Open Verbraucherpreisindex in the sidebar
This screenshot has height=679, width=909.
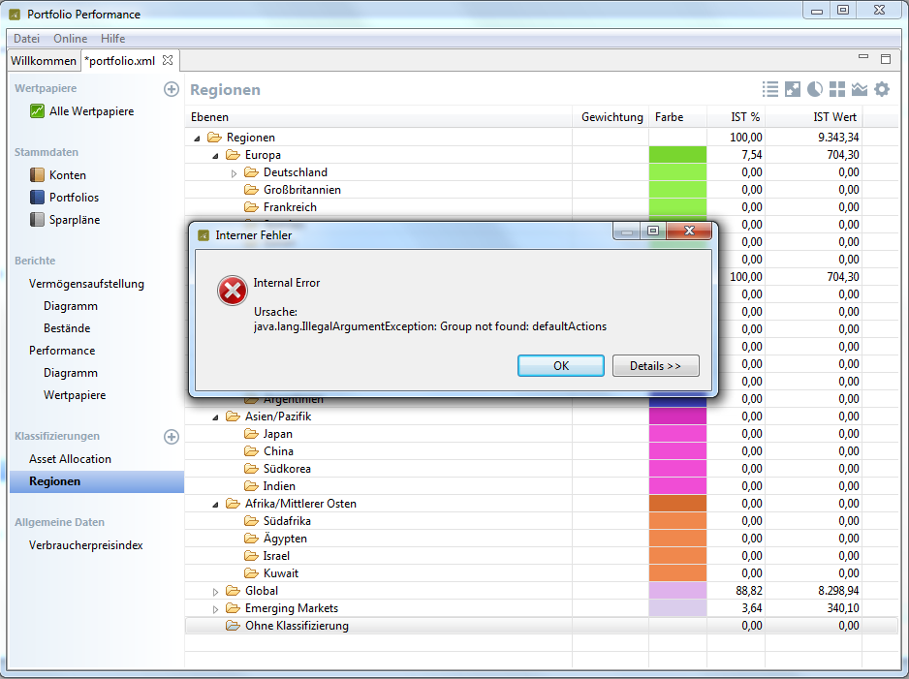(86, 545)
